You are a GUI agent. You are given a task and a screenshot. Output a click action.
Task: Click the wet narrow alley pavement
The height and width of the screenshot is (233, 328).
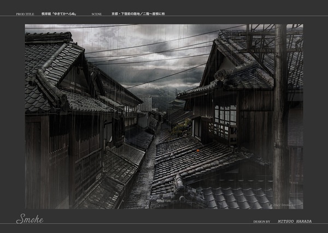(141, 180)
